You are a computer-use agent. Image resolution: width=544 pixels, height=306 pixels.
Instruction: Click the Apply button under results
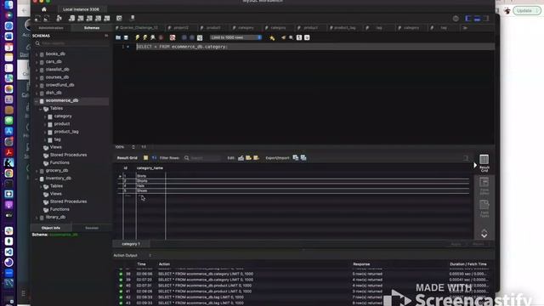click(456, 244)
